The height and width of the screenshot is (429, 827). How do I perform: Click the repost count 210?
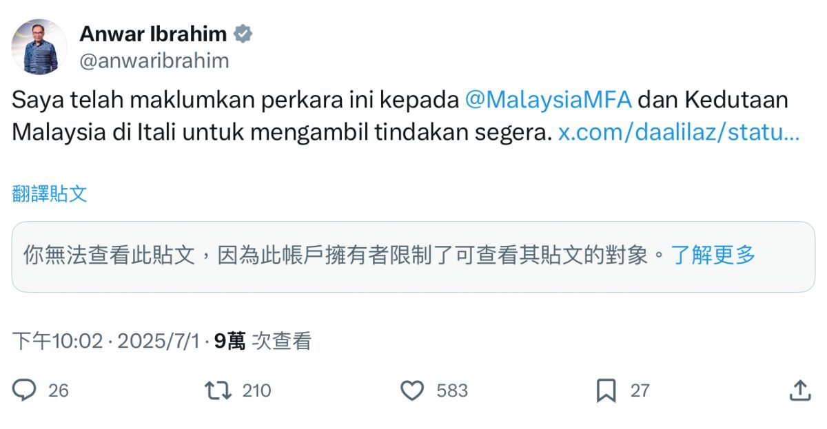click(x=256, y=391)
